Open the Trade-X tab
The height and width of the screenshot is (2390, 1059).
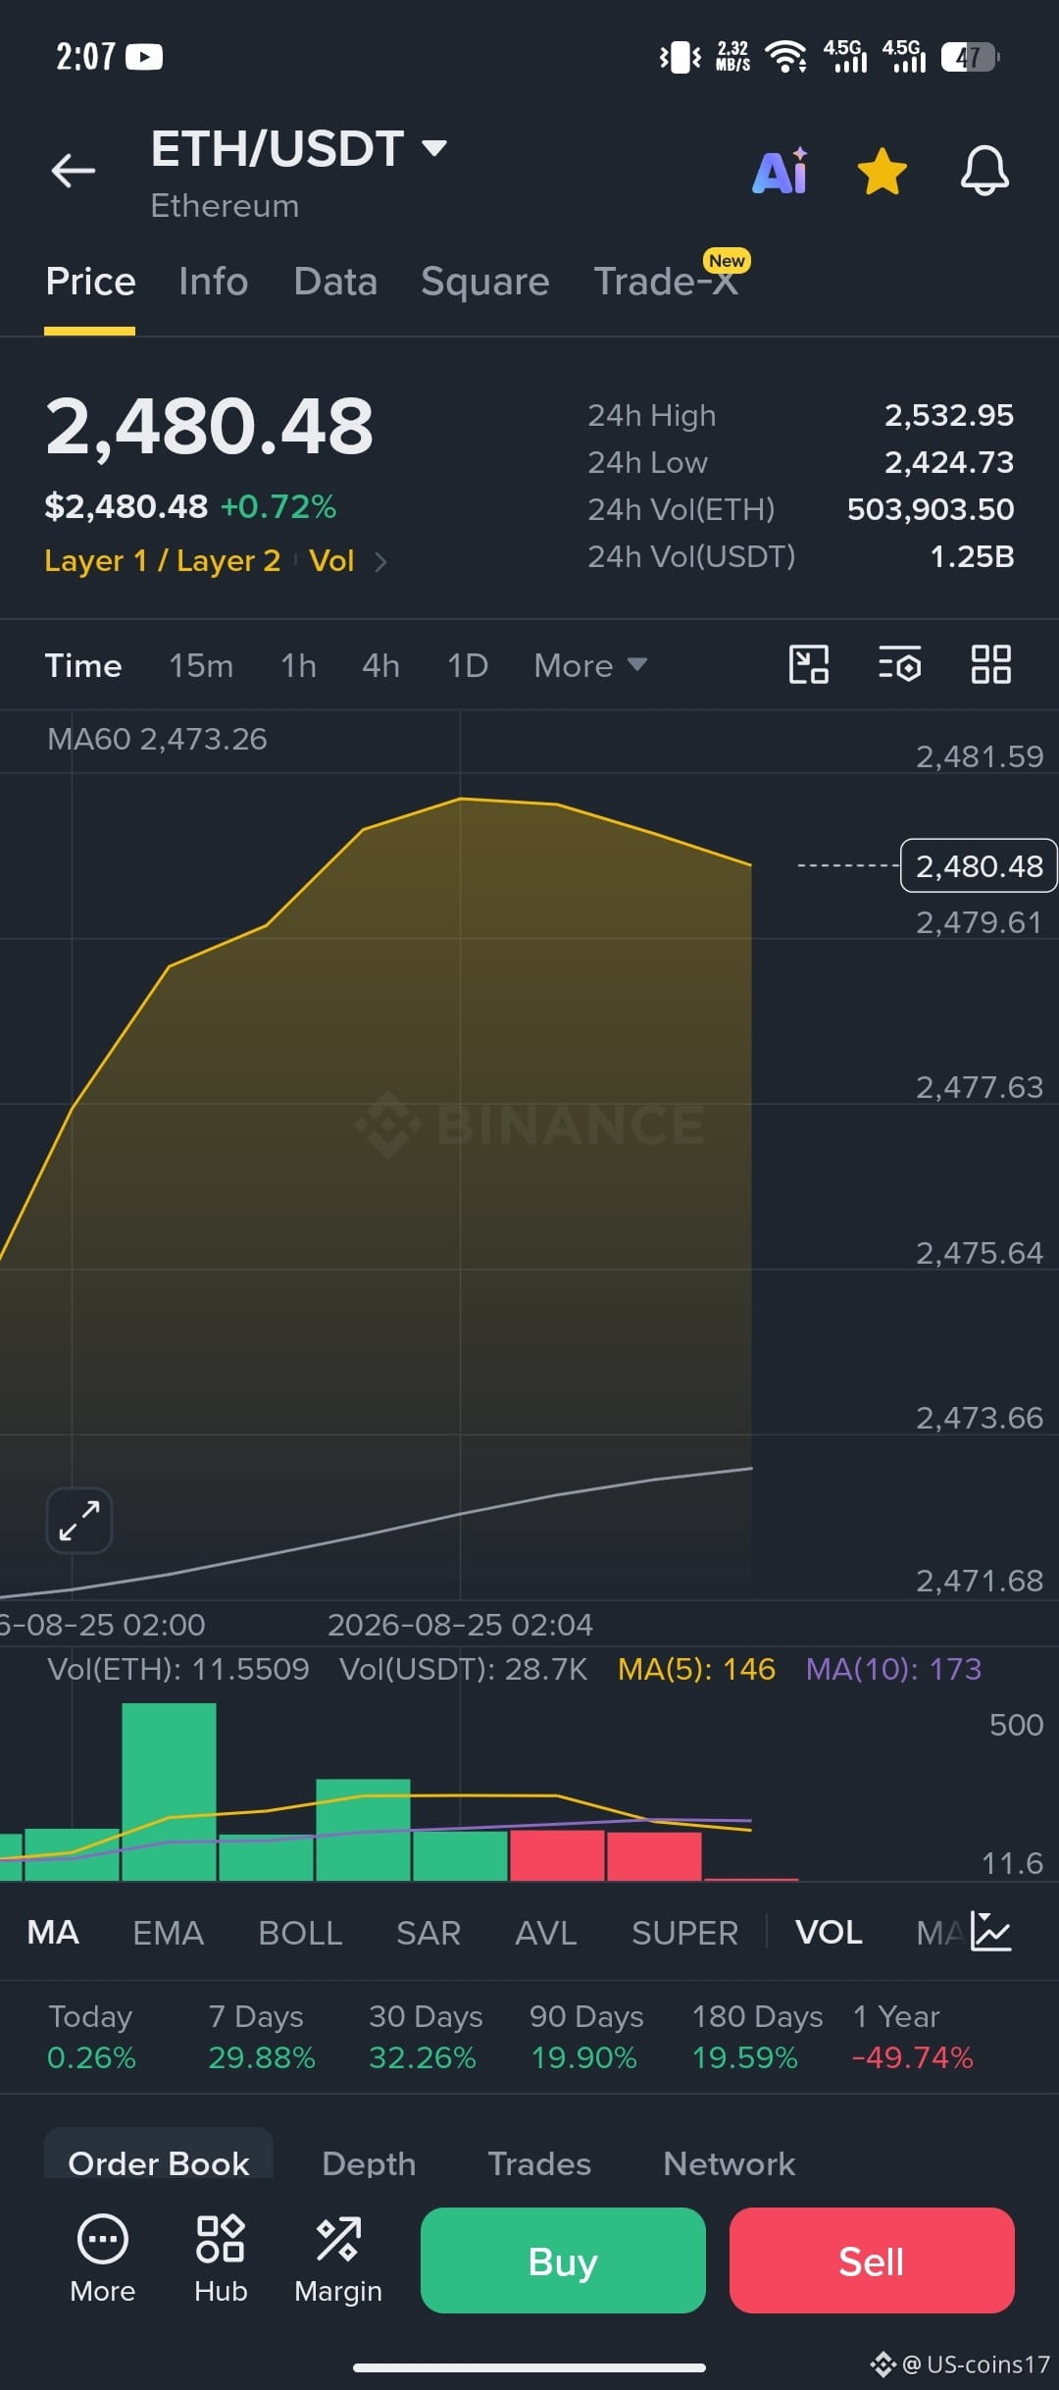666,282
